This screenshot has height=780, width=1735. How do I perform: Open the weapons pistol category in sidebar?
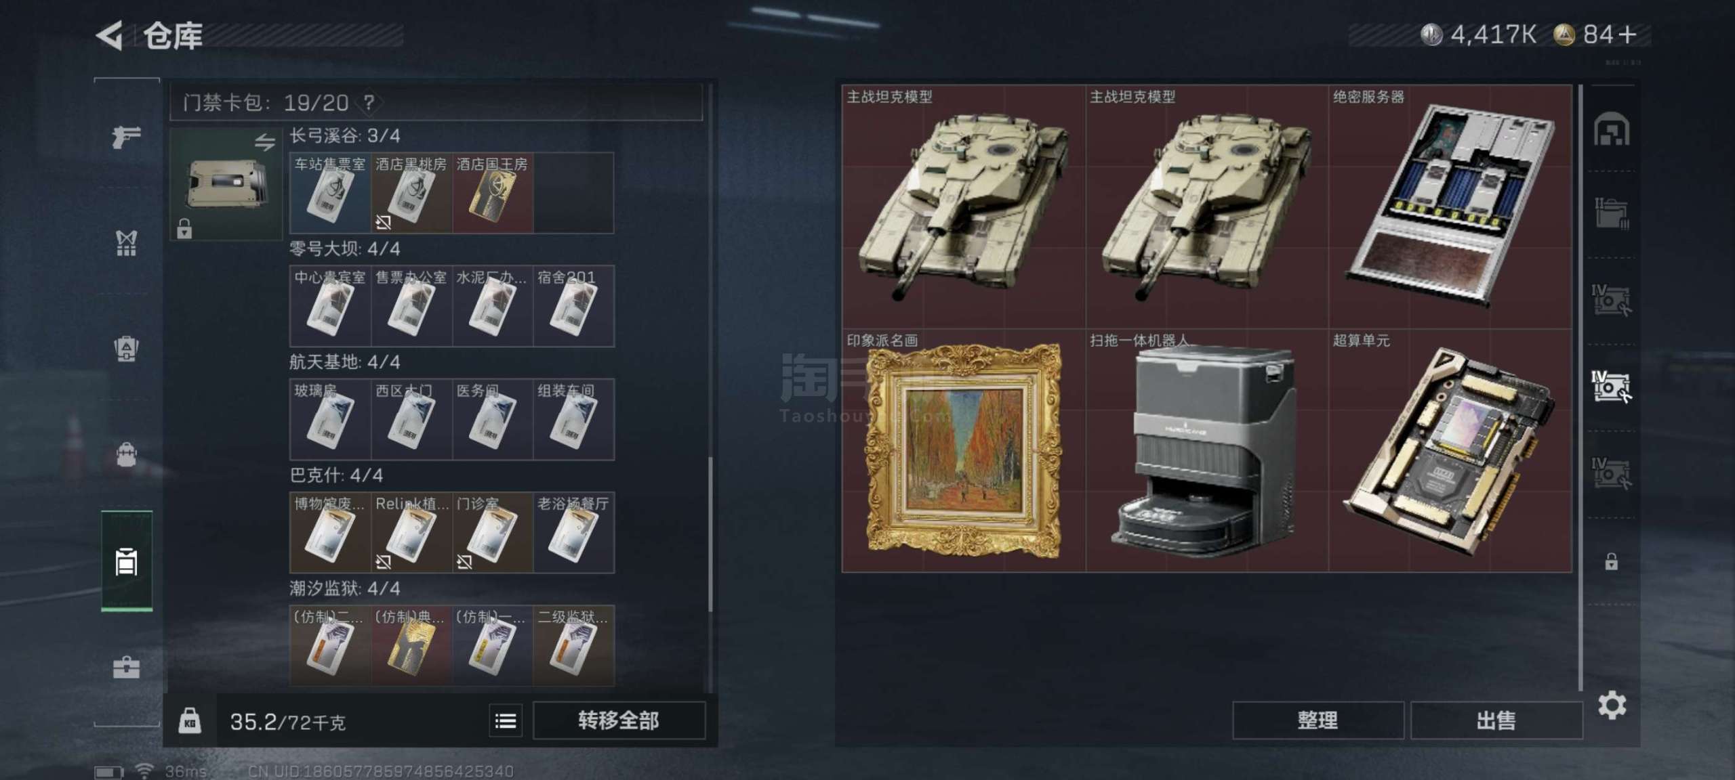coord(126,137)
